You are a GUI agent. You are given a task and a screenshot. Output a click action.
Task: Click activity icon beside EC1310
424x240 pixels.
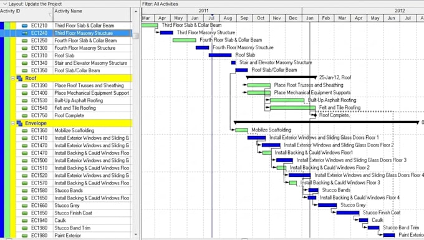24,55
